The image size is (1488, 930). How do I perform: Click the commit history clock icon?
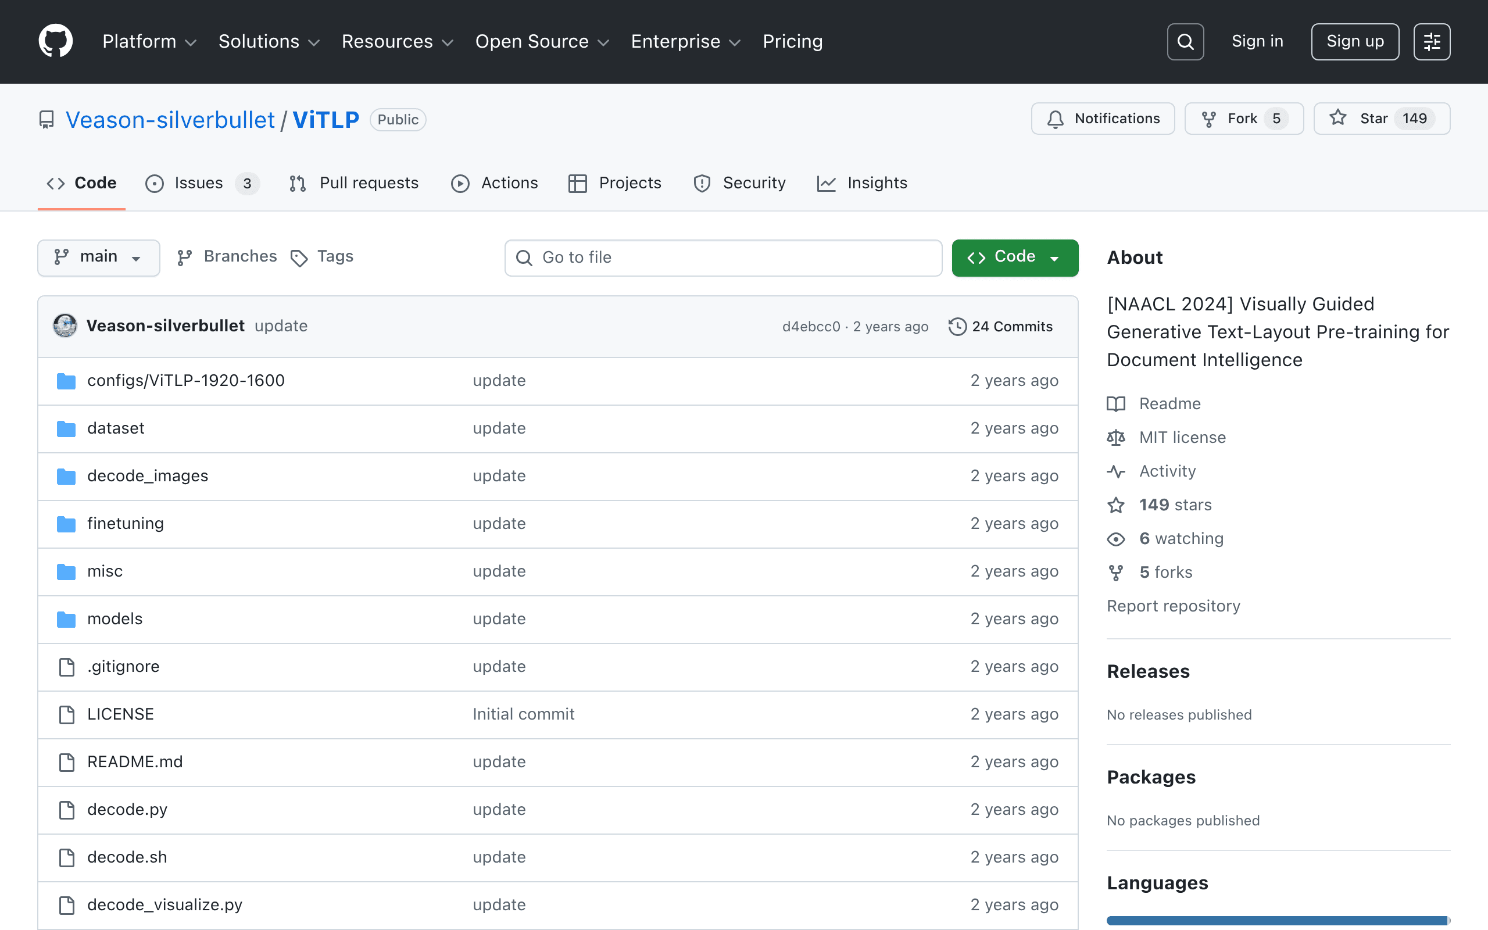[x=957, y=327]
